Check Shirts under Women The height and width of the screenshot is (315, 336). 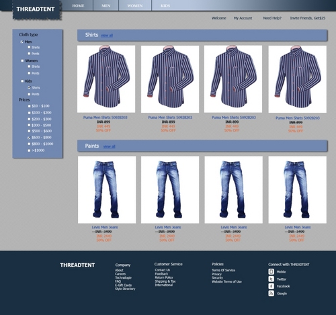tap(29, 66)
